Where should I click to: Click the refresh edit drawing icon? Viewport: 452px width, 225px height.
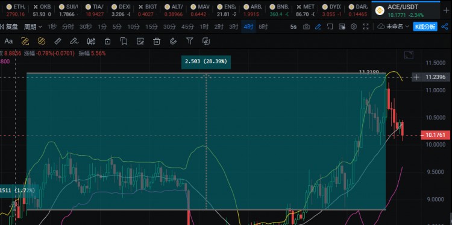point(206,41)
